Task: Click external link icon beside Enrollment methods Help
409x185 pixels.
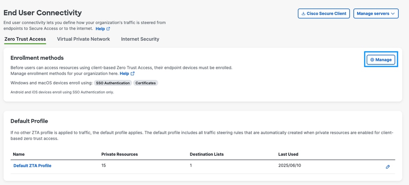Action: point(133,74)
